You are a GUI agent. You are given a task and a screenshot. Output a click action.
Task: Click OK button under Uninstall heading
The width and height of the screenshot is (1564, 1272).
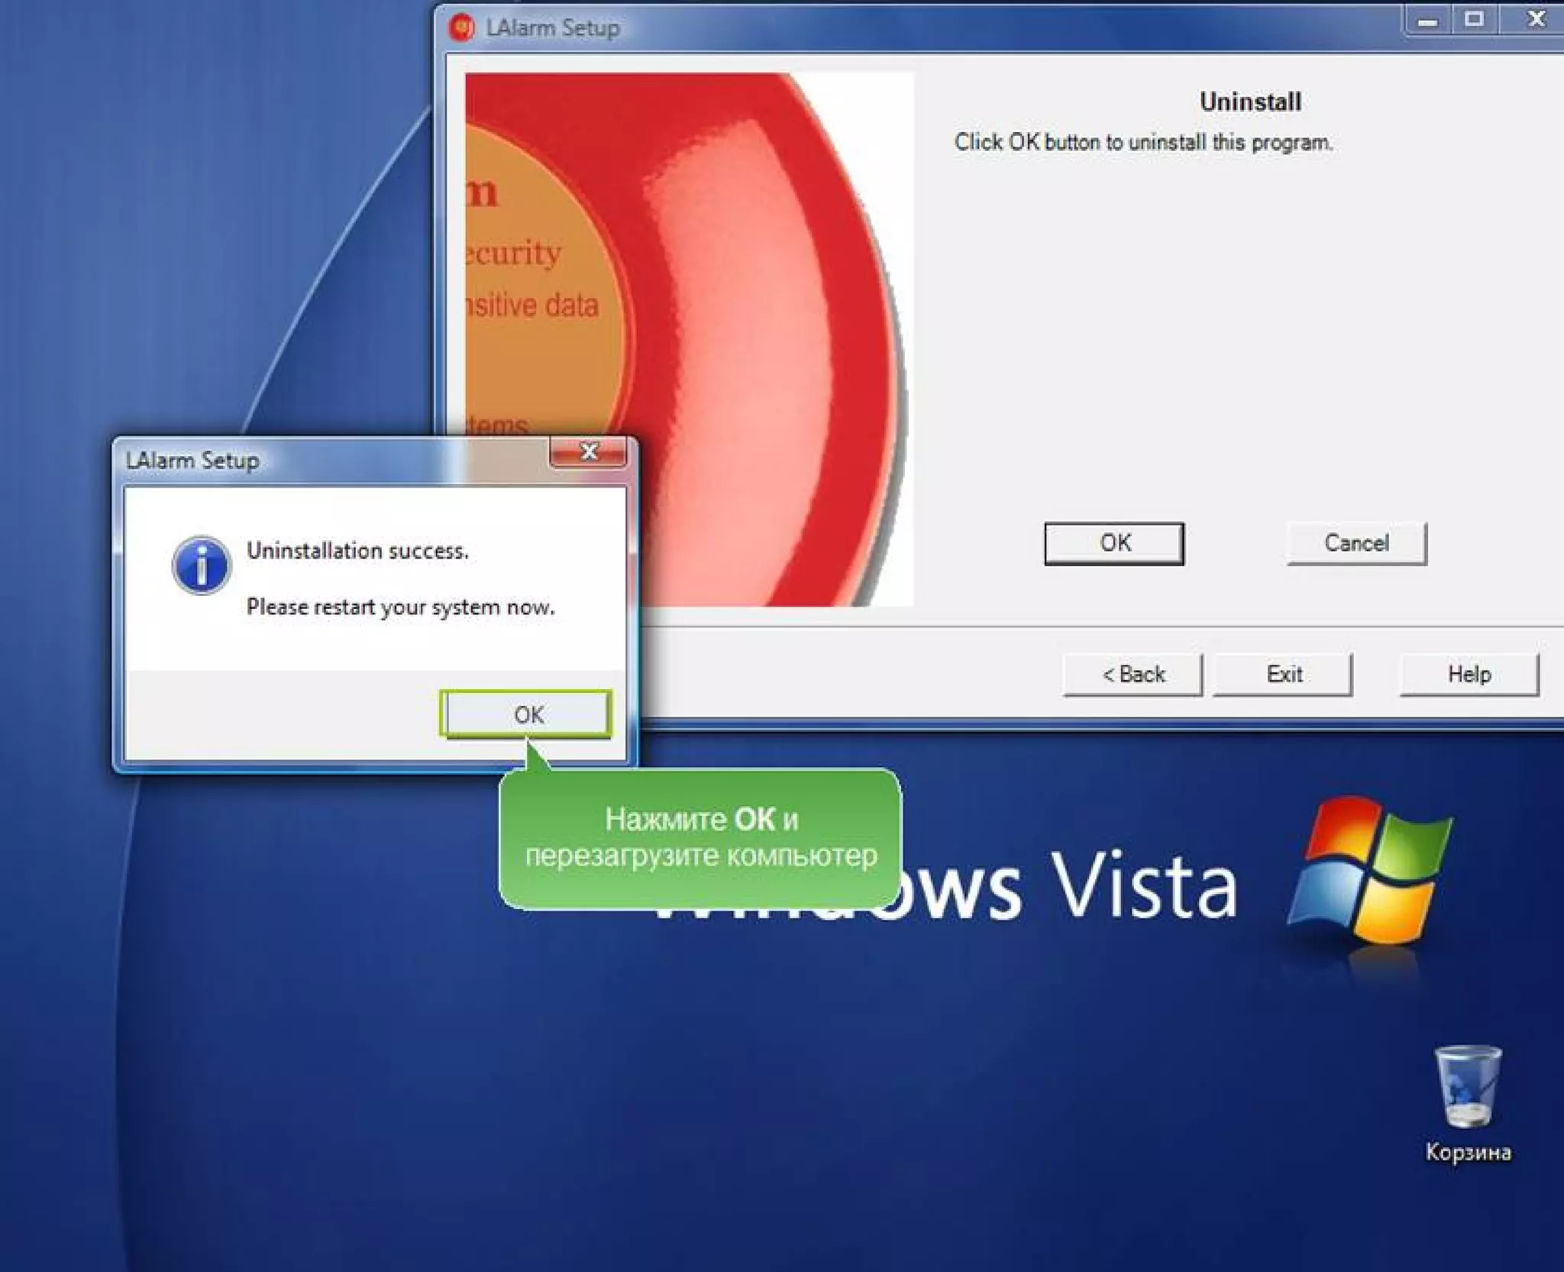[x=1114, y=543]
